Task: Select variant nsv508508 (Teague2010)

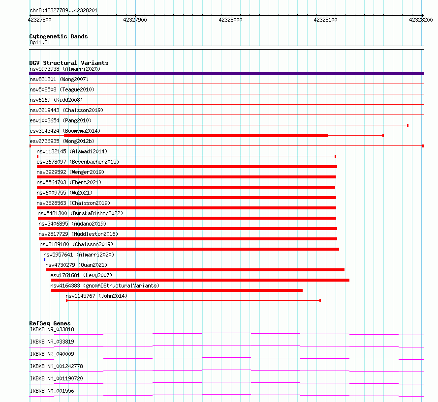Action: (x=62, y=89)
